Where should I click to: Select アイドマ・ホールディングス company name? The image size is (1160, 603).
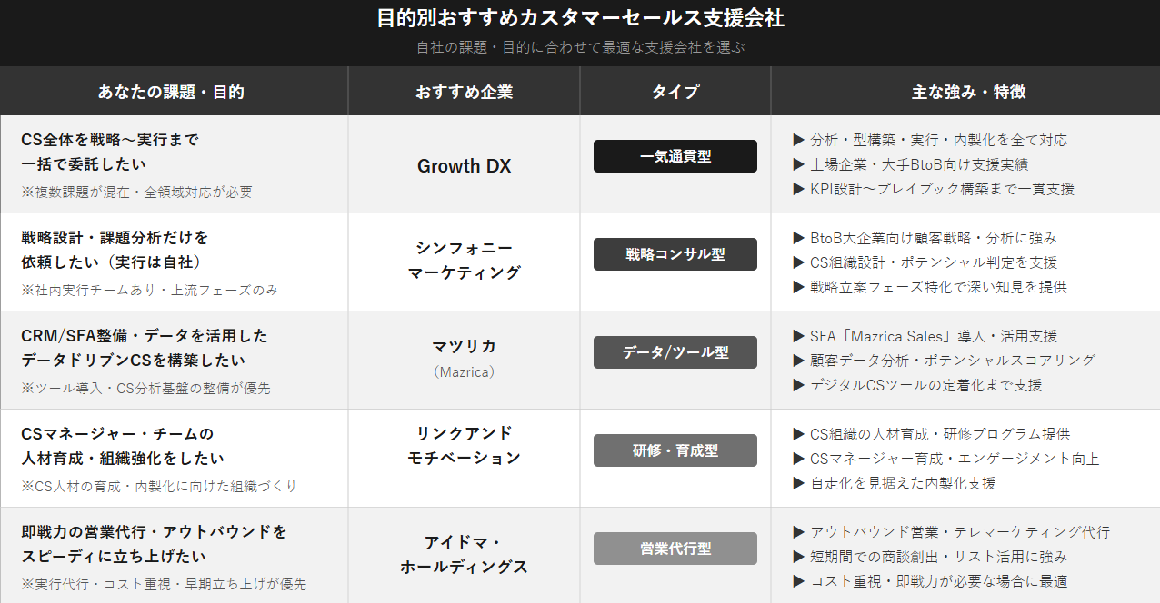[x=465, y=554]
